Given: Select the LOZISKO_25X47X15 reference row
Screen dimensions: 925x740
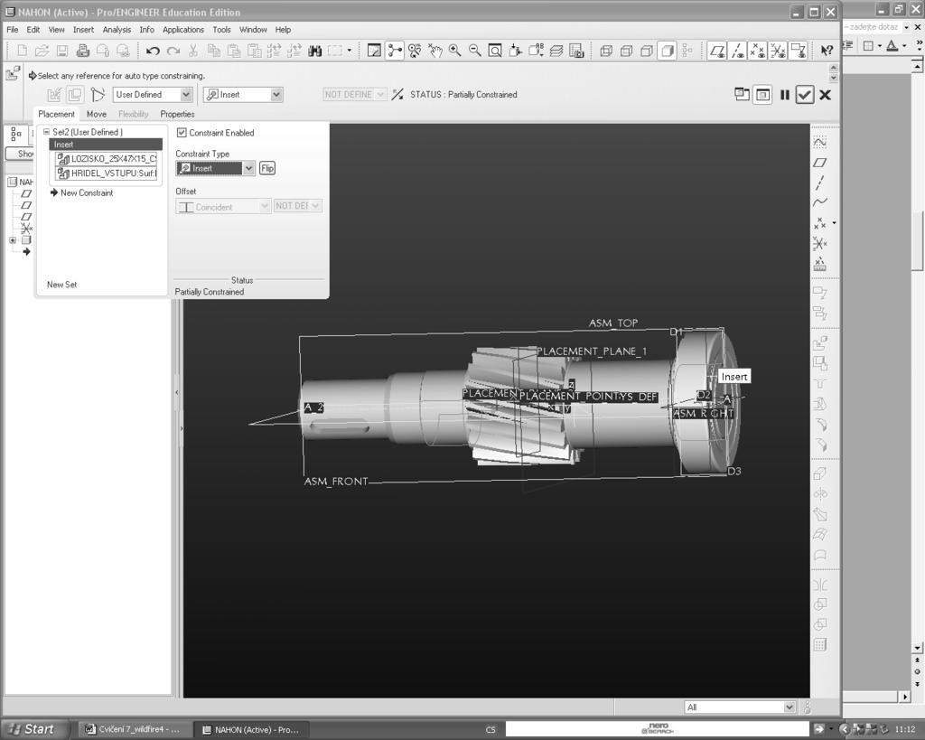Looking at the screenshot, I should (107, 159).
